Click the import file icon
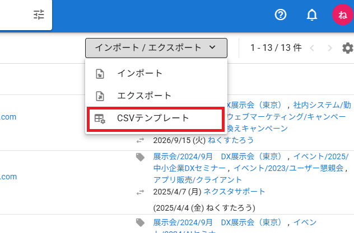The image size is (354, 233). 100,74
